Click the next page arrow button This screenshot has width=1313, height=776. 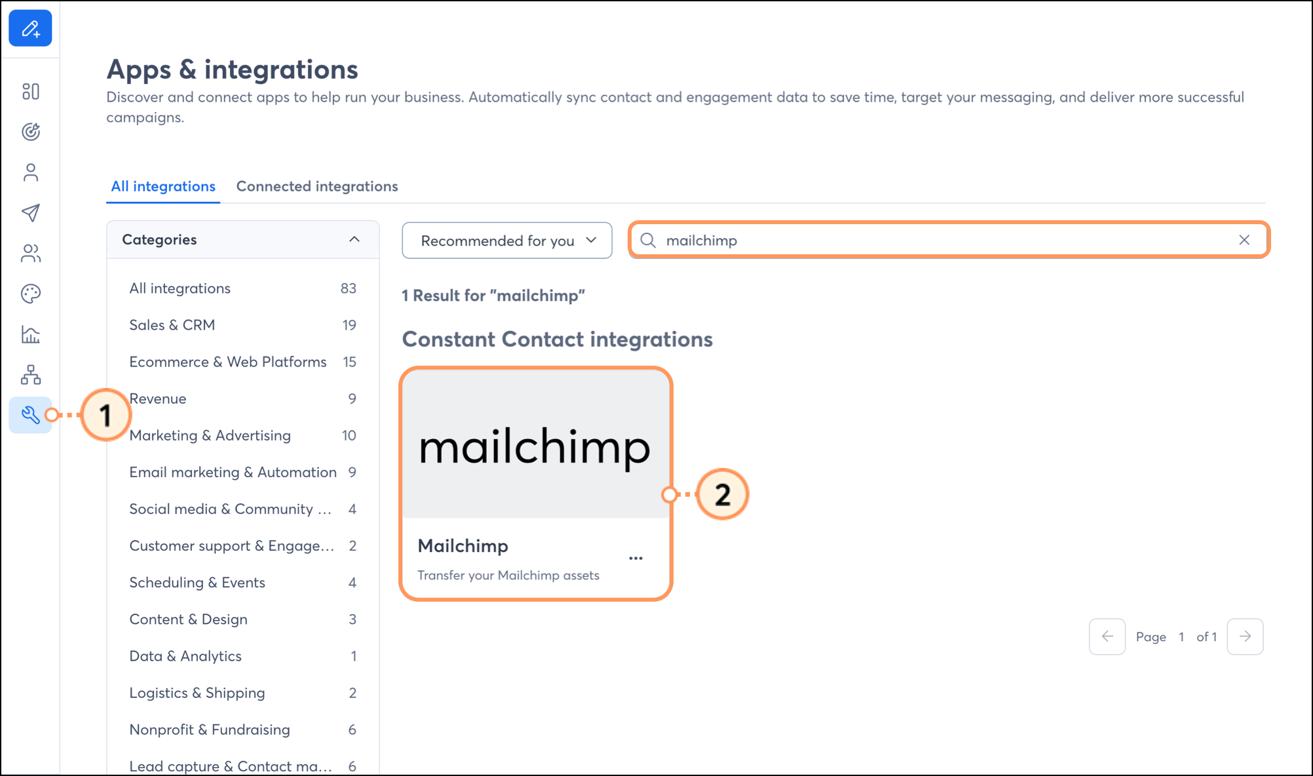tap(1245, 636)
